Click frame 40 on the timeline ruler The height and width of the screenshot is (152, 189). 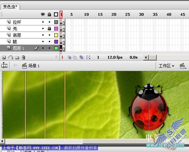[169, 14]
